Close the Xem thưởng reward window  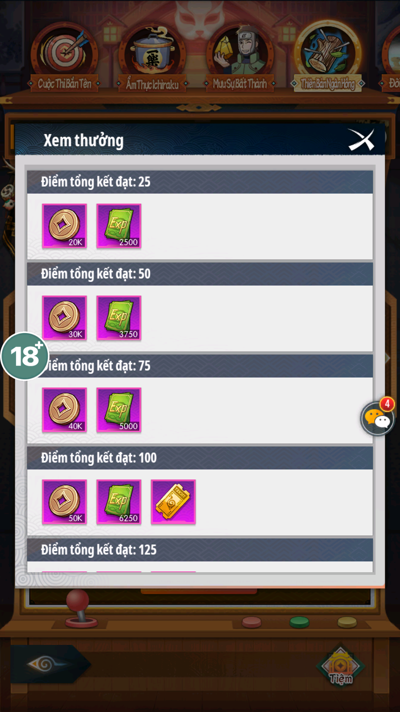click(x=361, y=140)
